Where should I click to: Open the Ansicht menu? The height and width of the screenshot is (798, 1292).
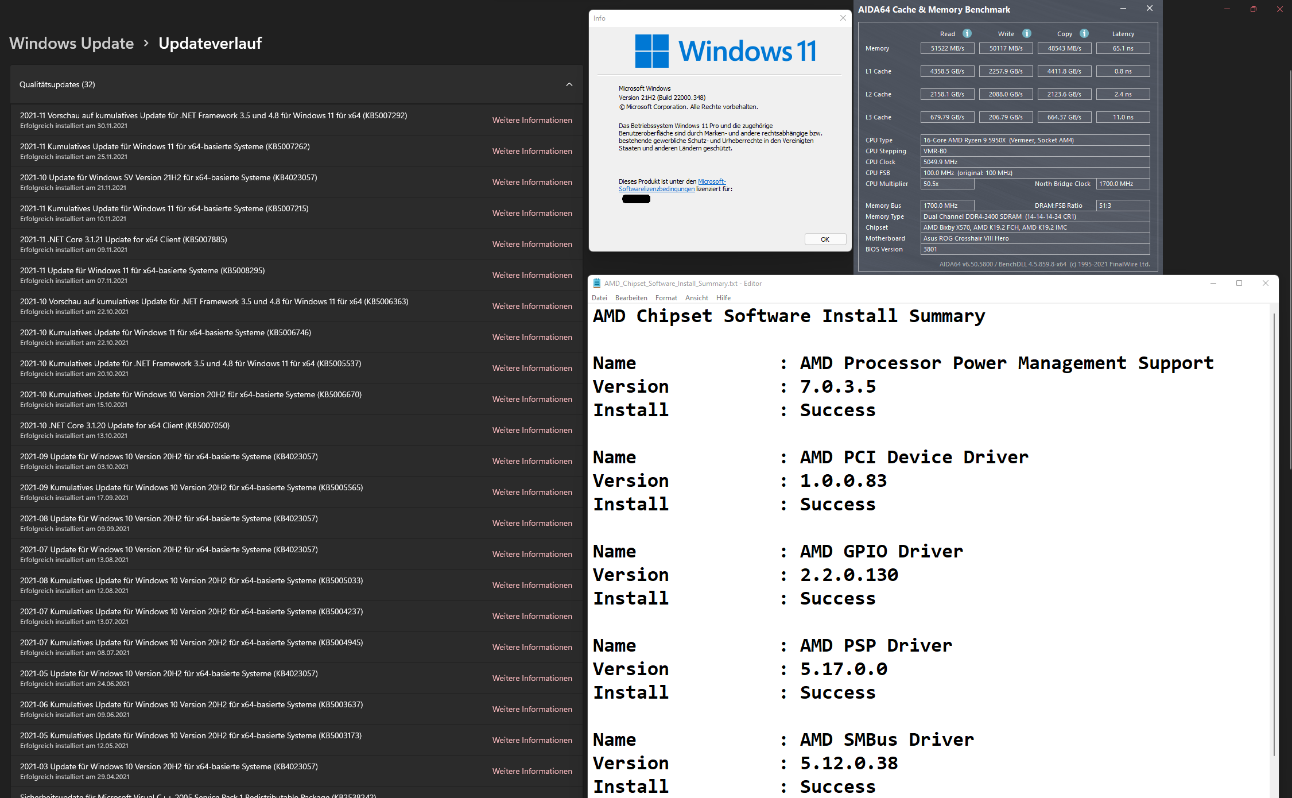click(x=696, y=298)
